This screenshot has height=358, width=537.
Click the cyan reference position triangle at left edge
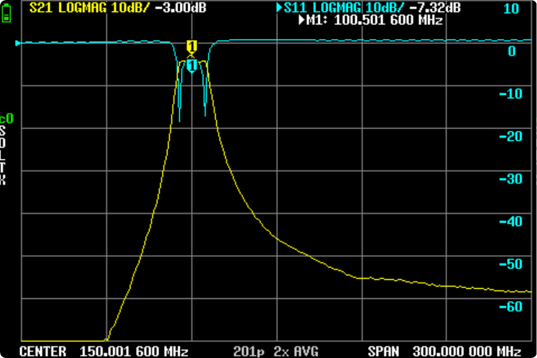pos(18,43)
